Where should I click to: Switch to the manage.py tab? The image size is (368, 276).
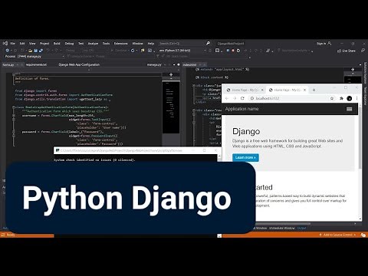pyautogui.click(x=154, y=65)
